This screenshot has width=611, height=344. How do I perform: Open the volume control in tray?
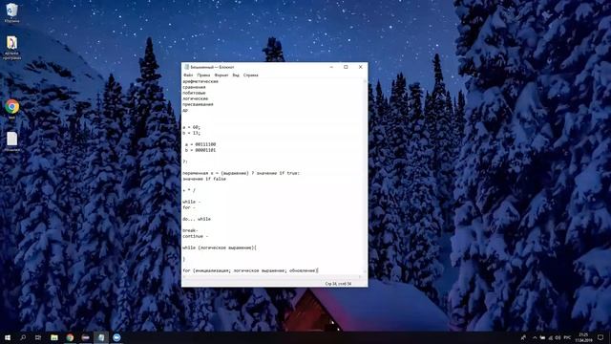(x=558, y=337)
